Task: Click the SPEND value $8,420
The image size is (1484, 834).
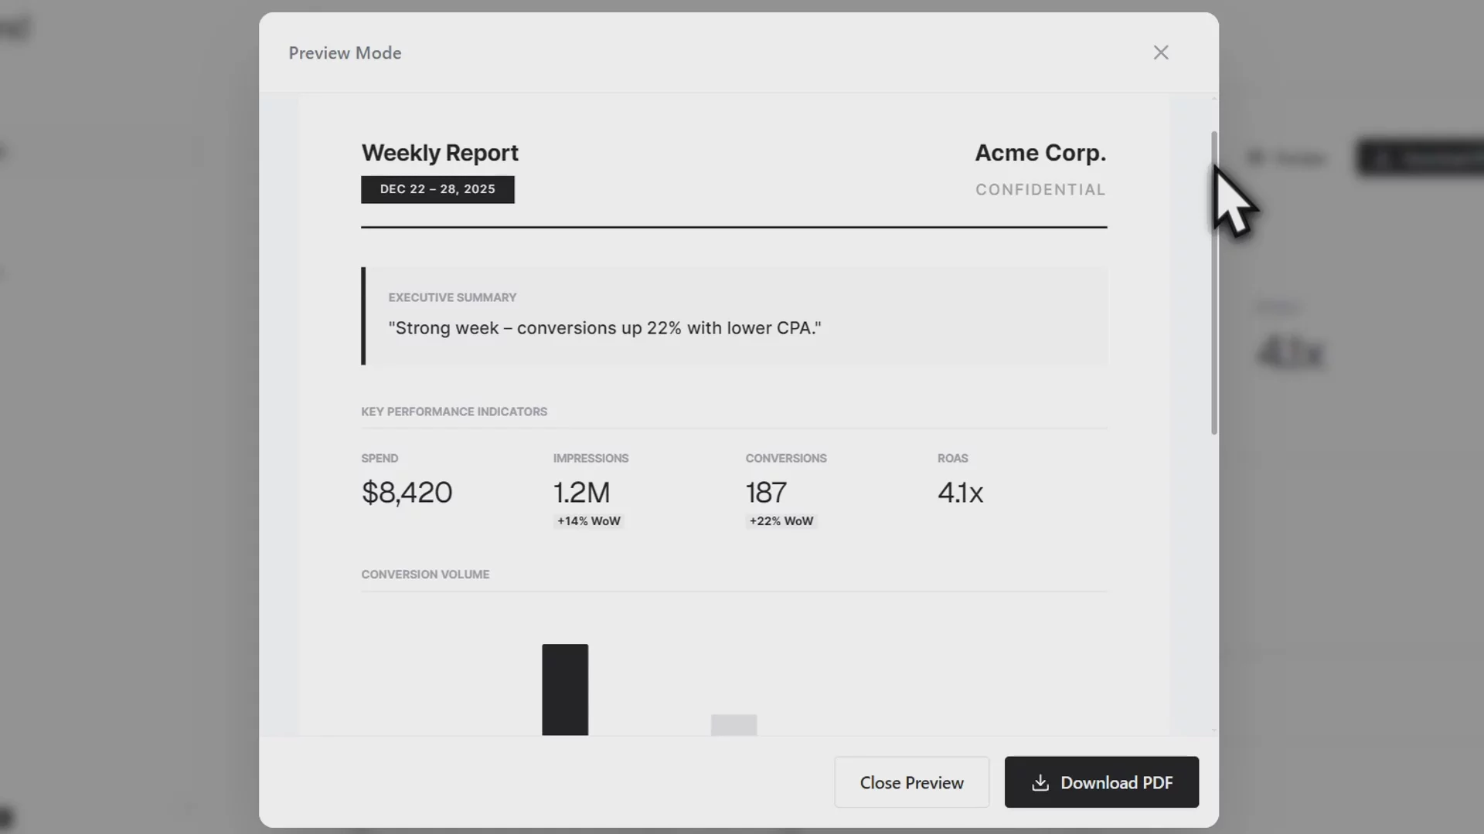Action: (x=407, y=492)
